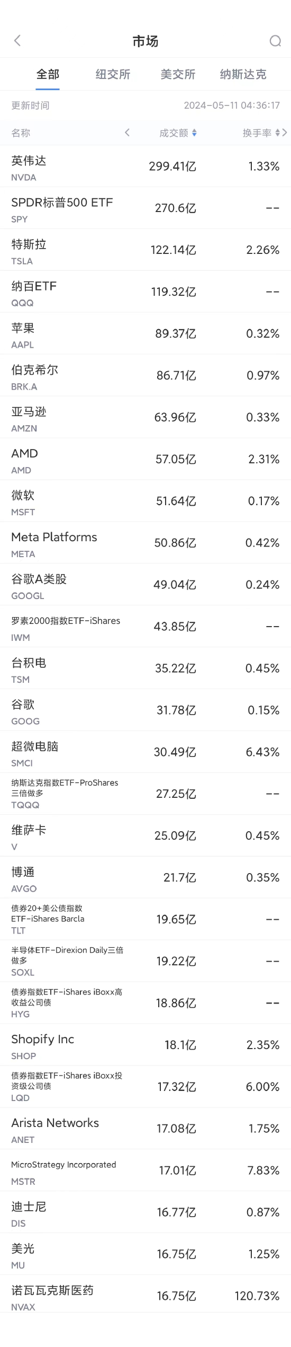Open Shopify Inc SHOP row
This screenshot has height=1347, width=291.
pos(145,1045)
